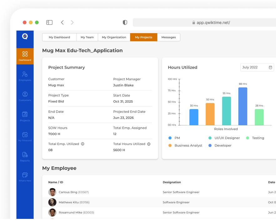Switch to My Organization tab
This screenshot has width=276, height=222.
114,37
